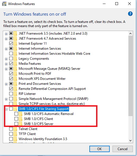The width and height of the screenshot is (137, 156).
Task: Click the Windows Features title bar icon
Action: 4,4
